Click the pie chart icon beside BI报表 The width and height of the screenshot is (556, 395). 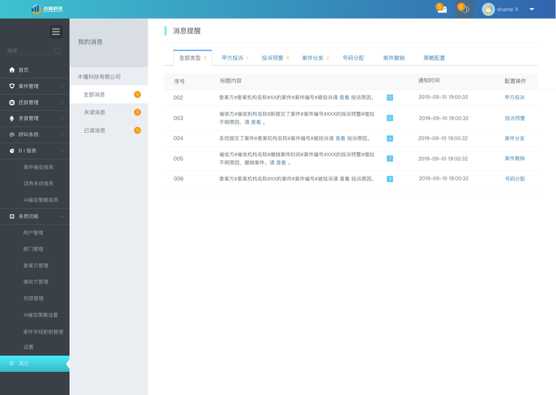(x=12, y=151)
